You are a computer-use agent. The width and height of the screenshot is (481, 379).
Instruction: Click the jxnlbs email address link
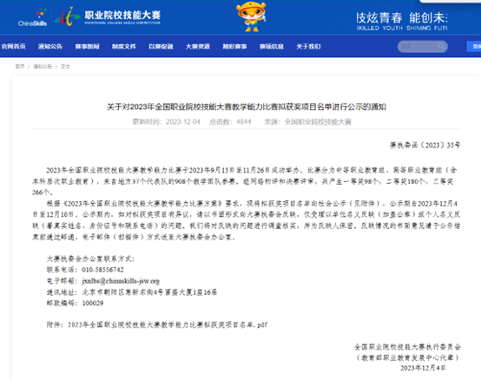point(121,281)
